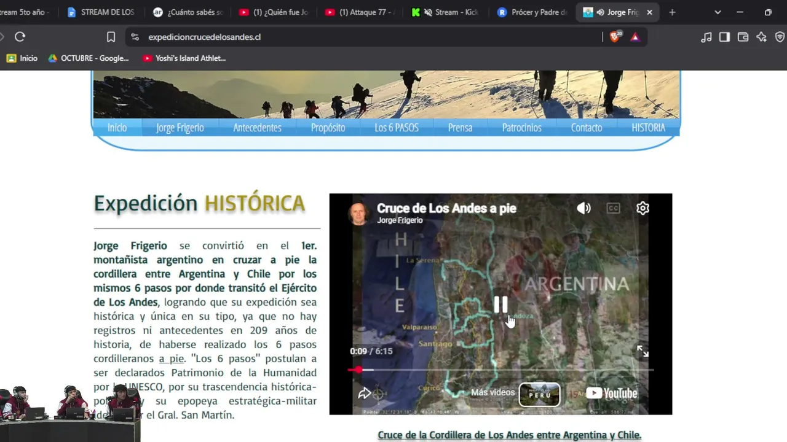Switch to the Attaque 77 tab
787x442 pixels.
pos(360,12)
